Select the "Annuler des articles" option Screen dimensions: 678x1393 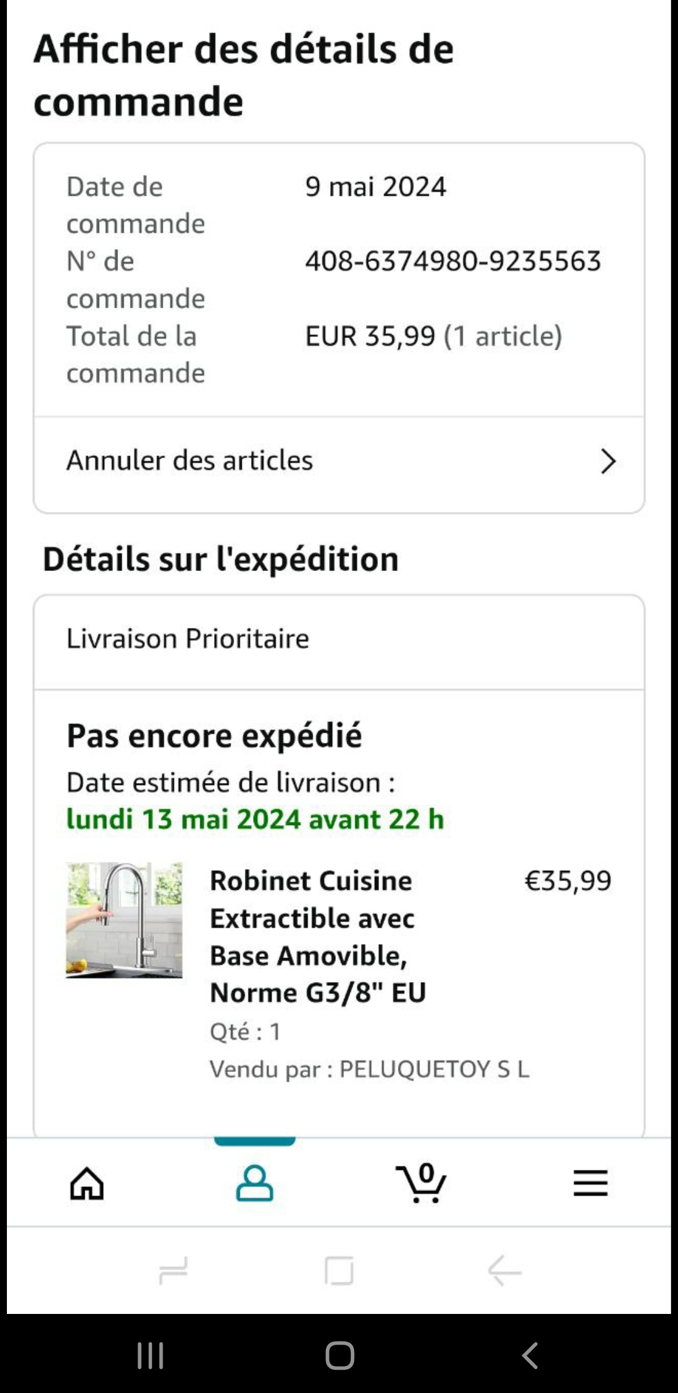(x=190, y=461)
